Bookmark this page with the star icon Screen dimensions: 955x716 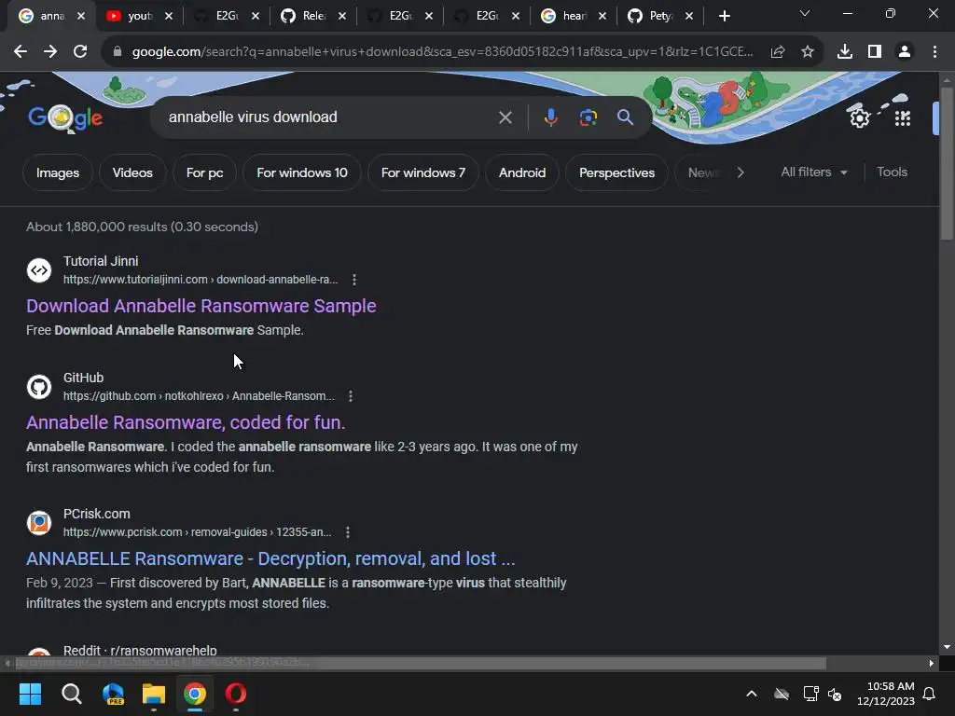[x=808, y=52]
